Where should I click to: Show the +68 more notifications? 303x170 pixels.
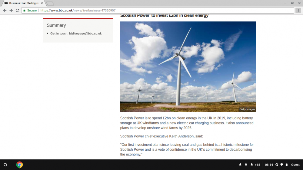pyautogui.click(x=257, y=165)
